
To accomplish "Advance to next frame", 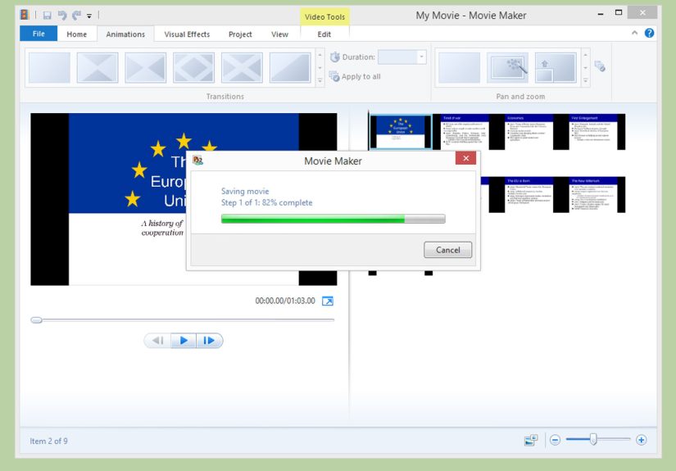I will point(210,341).
